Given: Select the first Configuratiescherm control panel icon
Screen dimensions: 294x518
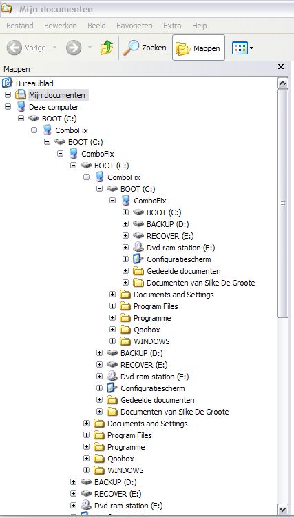Looking at the screenshot, I should 138,259.
